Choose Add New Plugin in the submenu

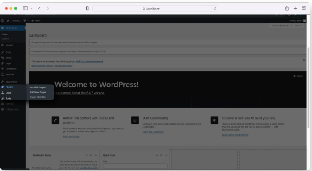coord(38,92)
